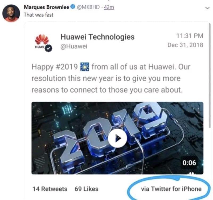Click the fireworks emoji after #2019

85,67
